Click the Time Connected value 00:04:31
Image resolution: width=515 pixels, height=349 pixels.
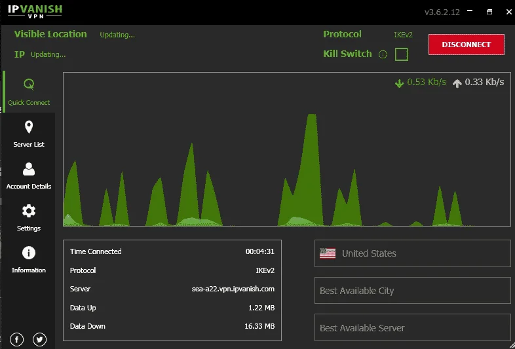click(x=260, y=251)
